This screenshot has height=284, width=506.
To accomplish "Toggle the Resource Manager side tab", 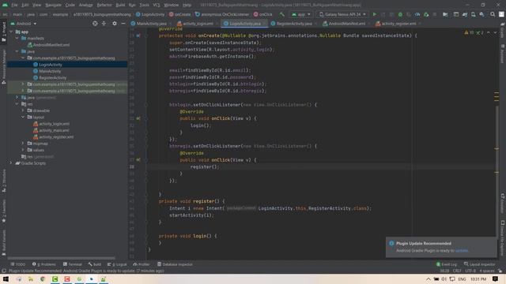I will pyautogui.click(x=3, y=66).
